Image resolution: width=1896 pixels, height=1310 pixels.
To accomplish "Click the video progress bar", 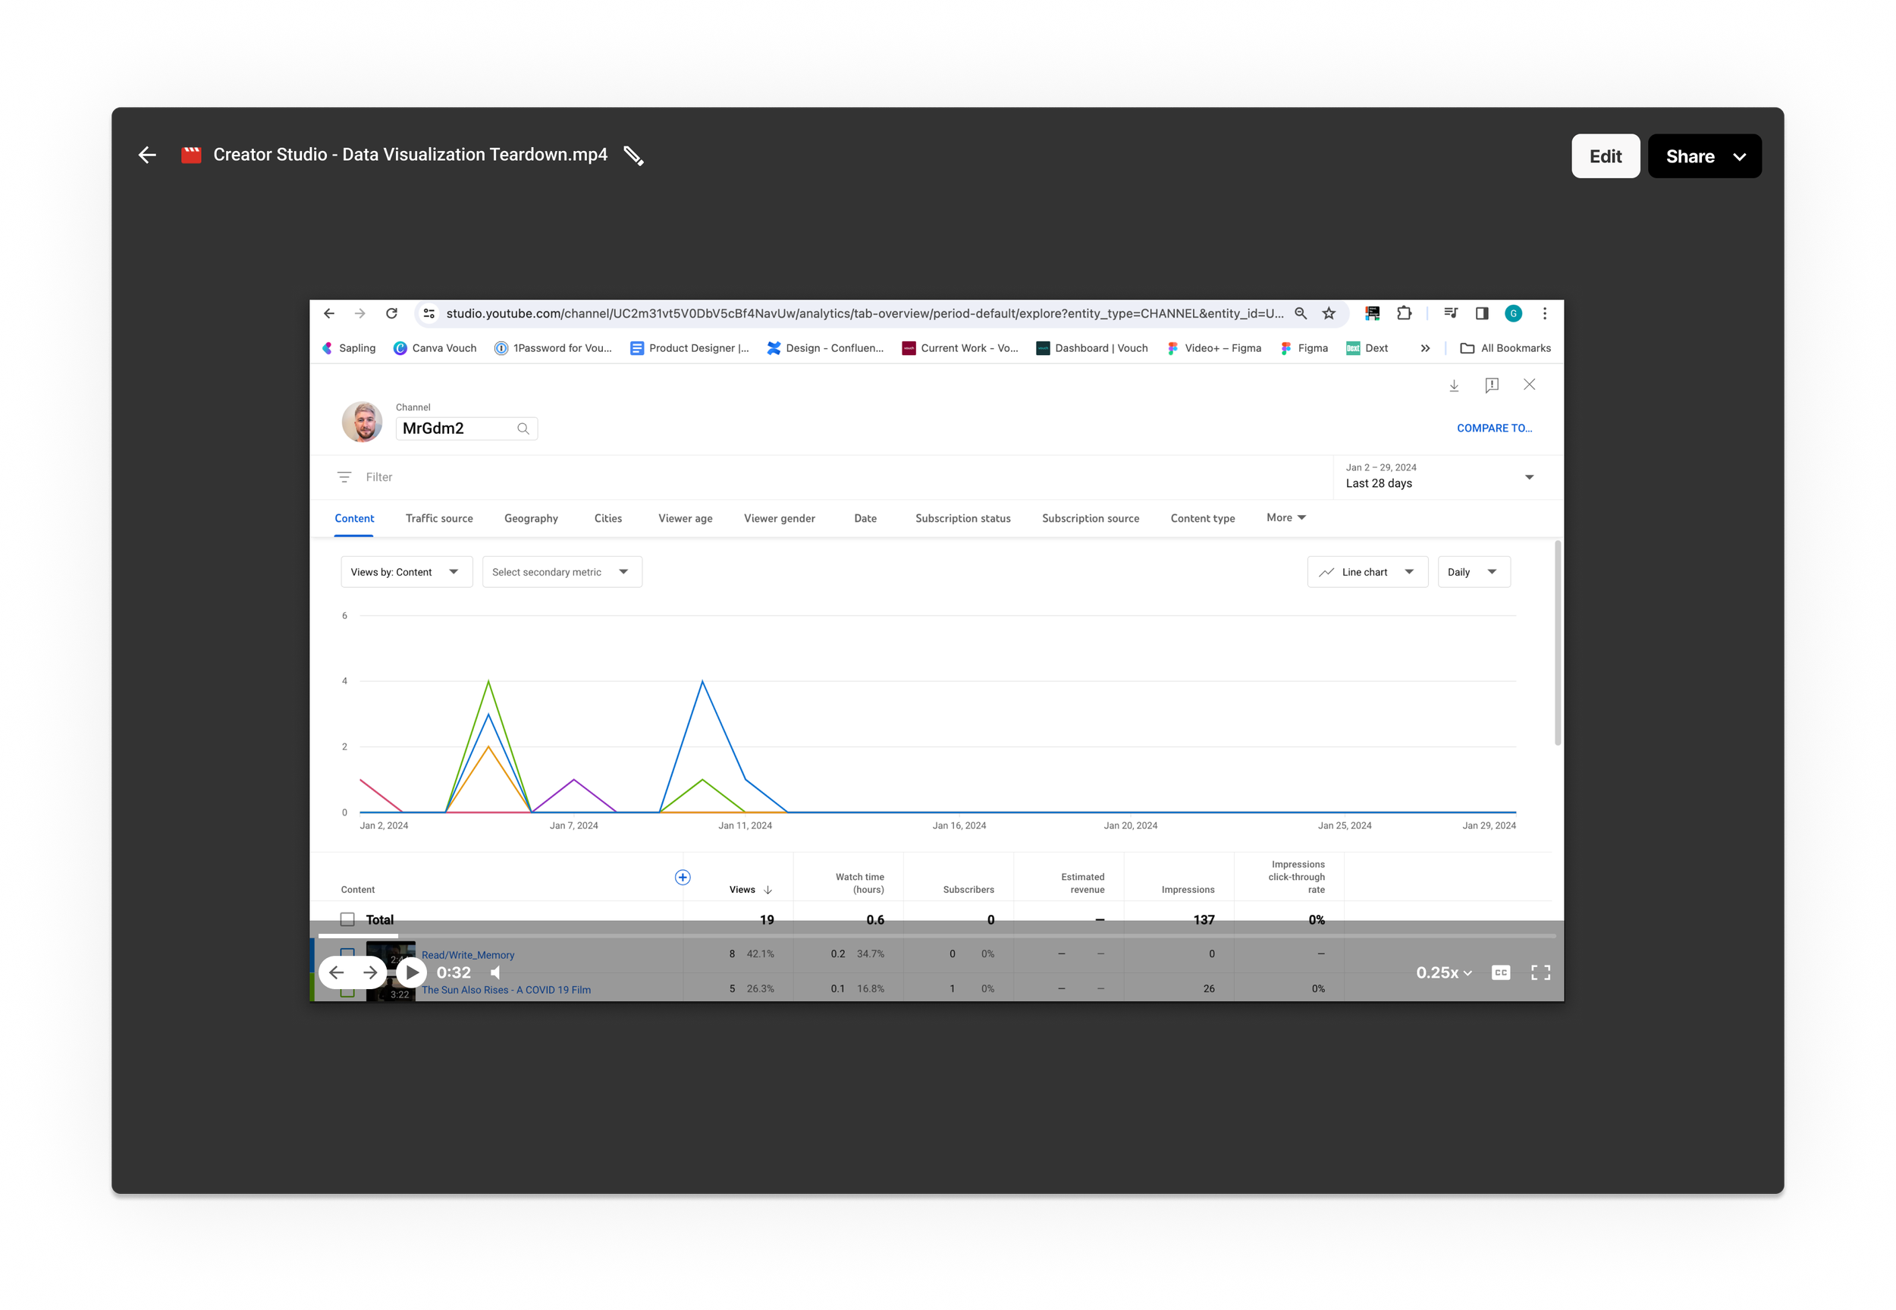I will click(935, 936).
